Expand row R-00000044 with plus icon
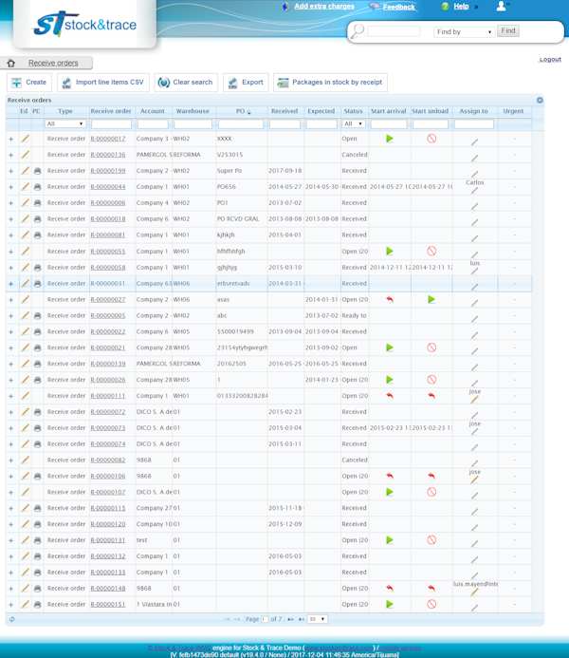Image resolution: width=569 pixels, height=658 pixels. pyautogui.click(x=10, y=187)
